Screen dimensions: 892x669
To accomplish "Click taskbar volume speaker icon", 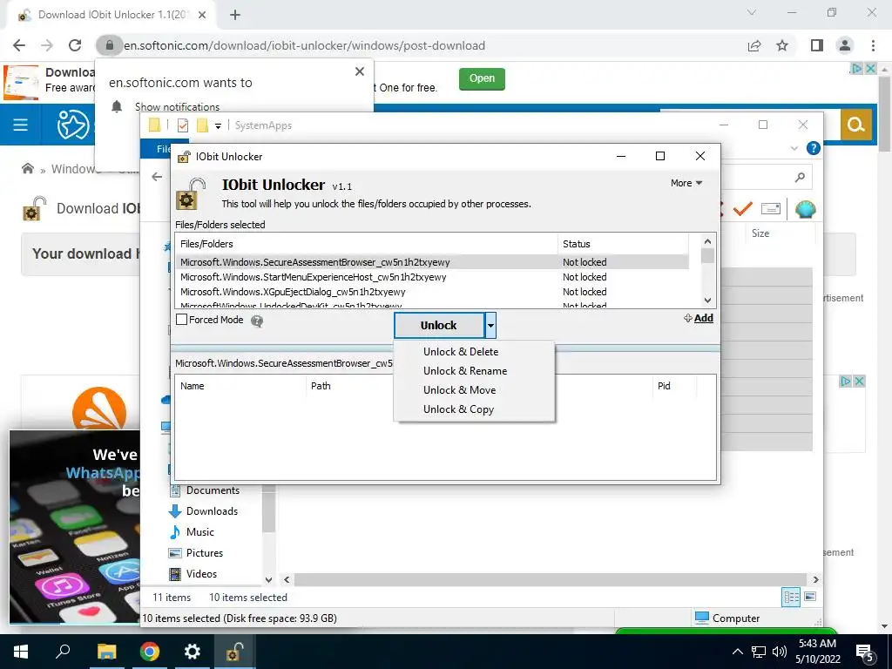I will 780,652.
